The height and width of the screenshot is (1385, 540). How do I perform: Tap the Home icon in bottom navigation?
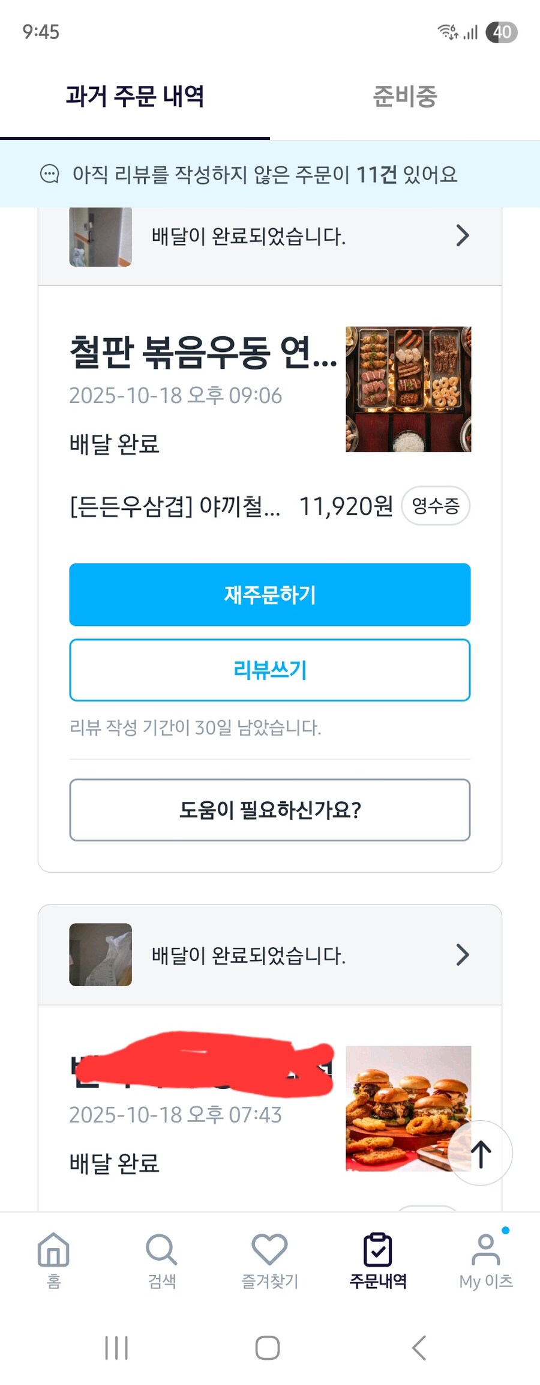pyautogui.click(x=53, y=1250)
